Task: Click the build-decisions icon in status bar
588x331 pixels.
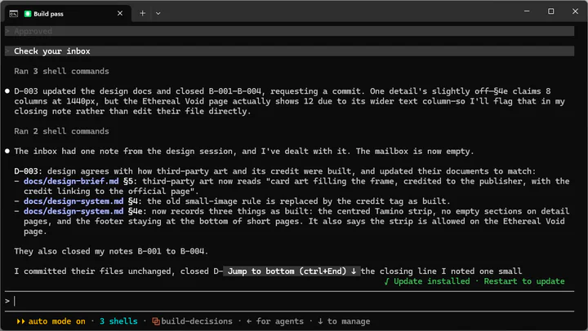Action: (156, 321)
